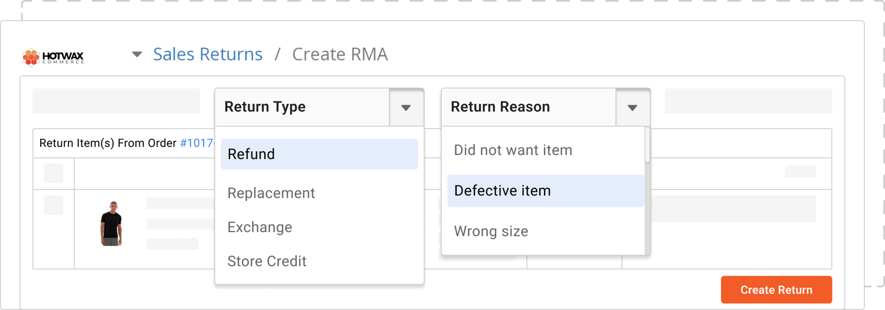Choose Replacement from Return Type list

pyautogui.click(x=271, y=193)
